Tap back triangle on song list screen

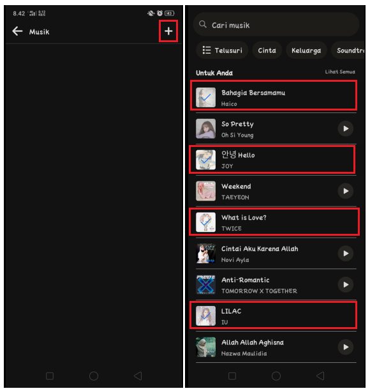point(320,376)
